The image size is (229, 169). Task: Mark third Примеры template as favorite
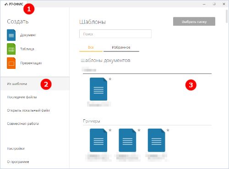(x=168, y=130)
